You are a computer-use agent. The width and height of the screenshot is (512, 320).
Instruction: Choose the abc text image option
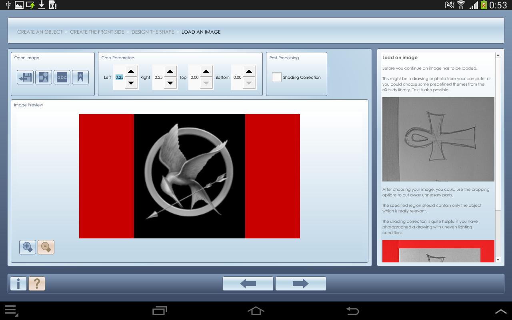[x=62, y=77]
